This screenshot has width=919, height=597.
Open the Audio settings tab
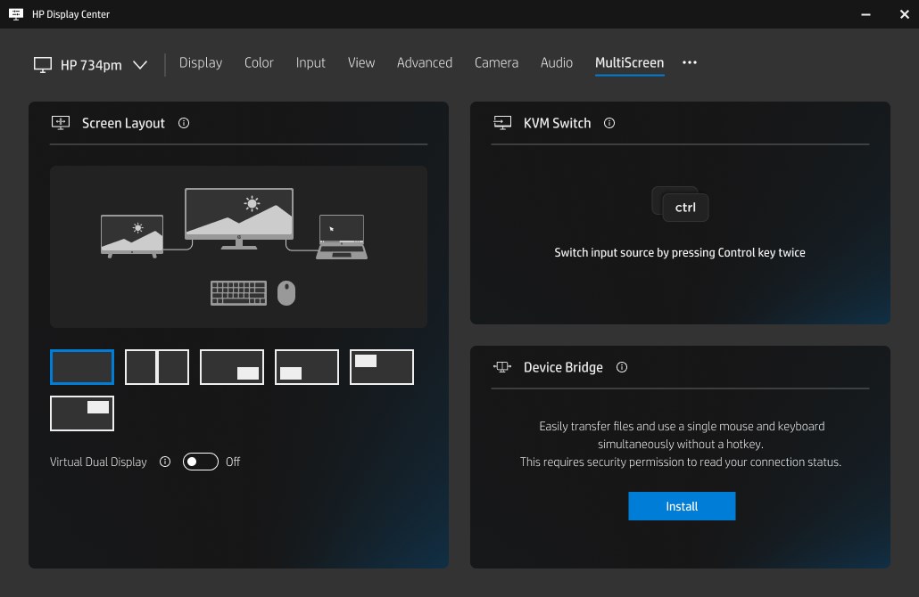pos(556,62)
